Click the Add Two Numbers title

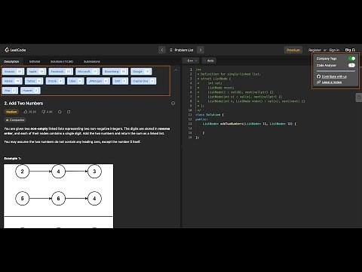[x=23, y=104]
